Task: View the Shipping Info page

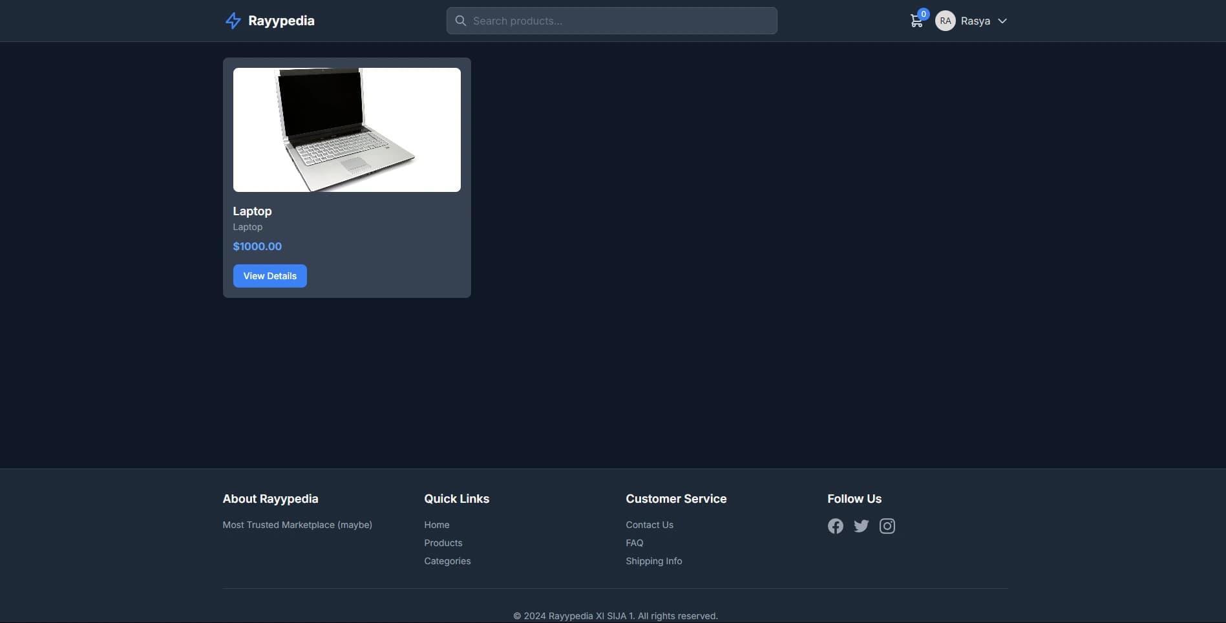Action: [x=653, y=560]
